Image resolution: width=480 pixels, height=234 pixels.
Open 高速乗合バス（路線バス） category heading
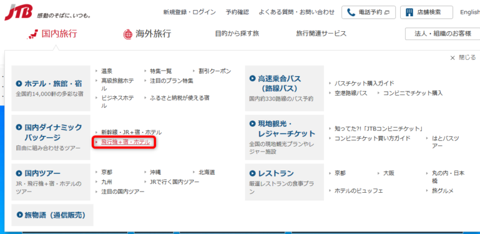click(279, 83)
